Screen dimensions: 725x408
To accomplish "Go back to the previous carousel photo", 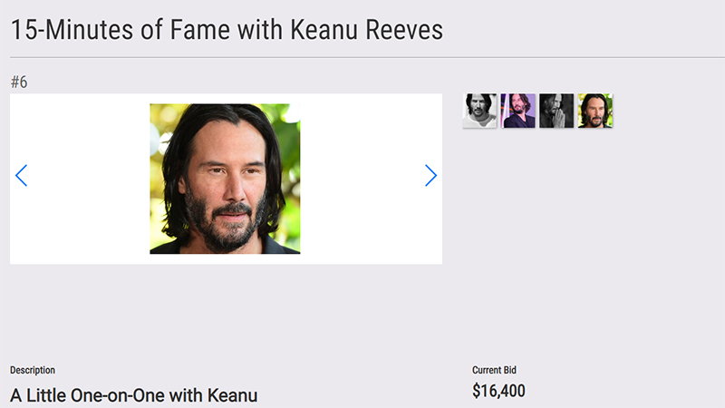I will pyautogui.click(x=22, y=176).
